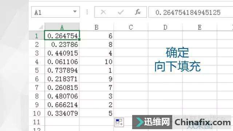Select cell B1 with value 6
Screen dimensions: 233x131
point(96,36)
